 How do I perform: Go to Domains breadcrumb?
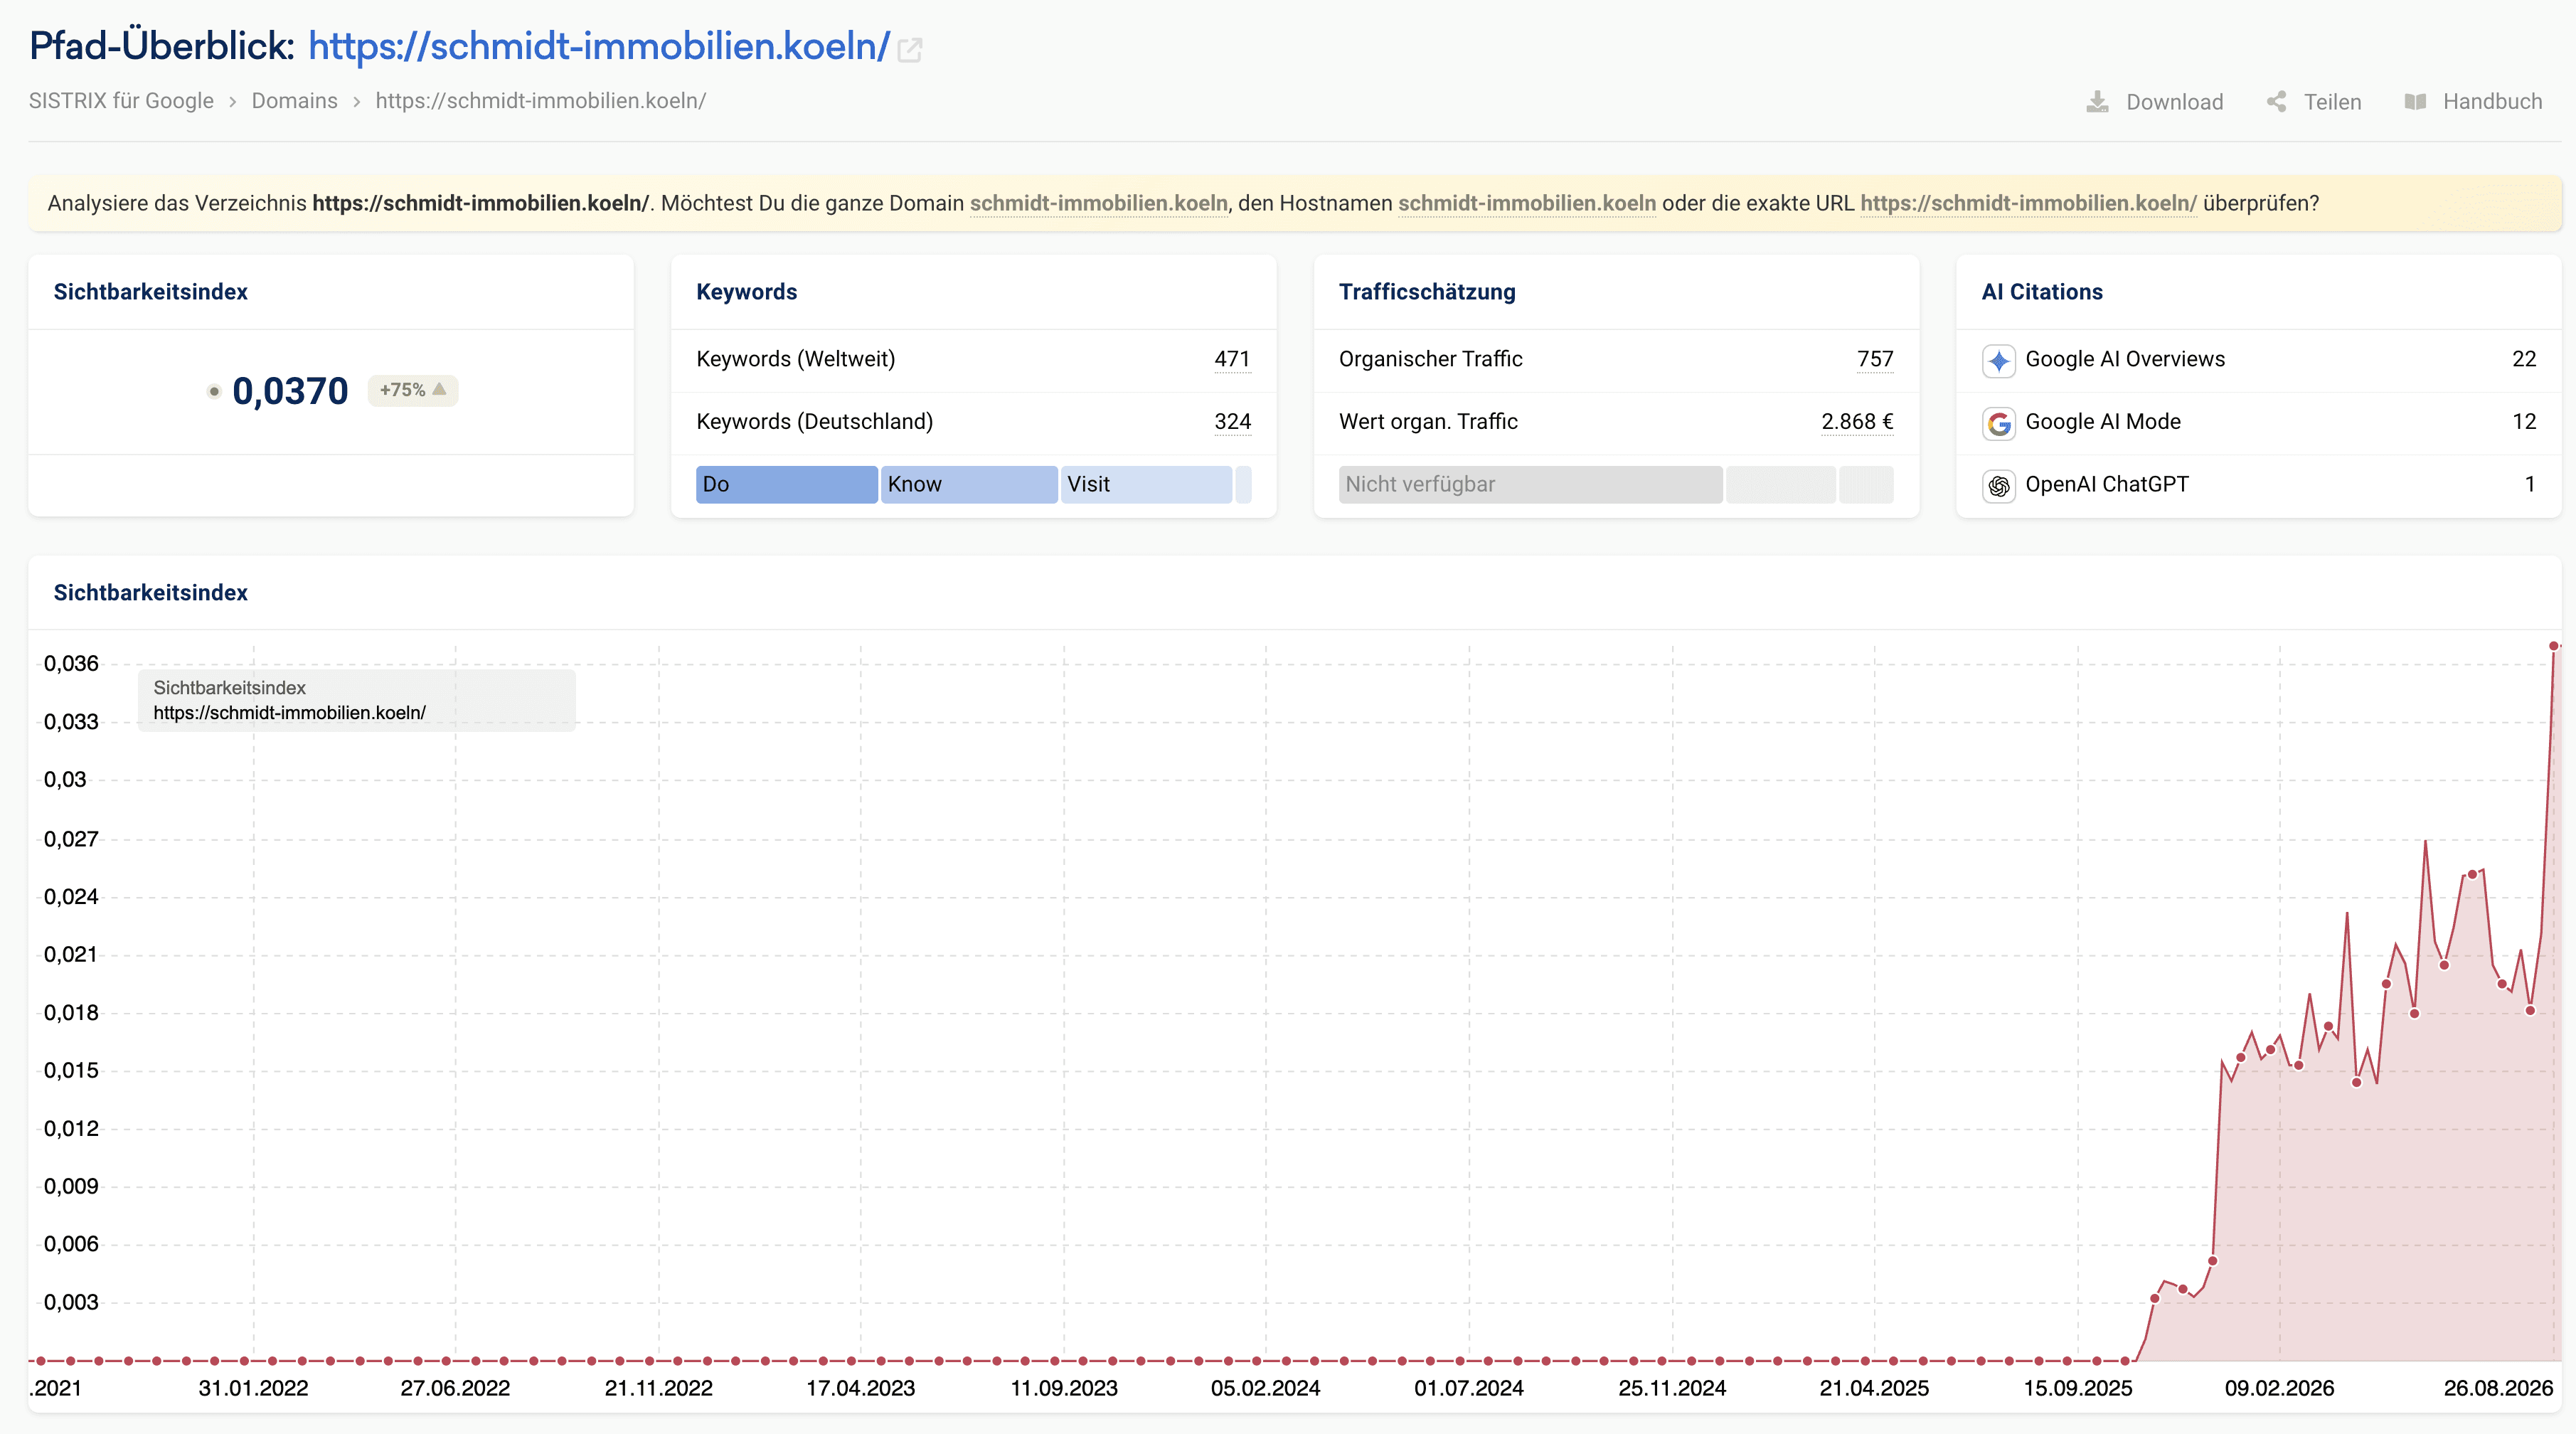294,101
